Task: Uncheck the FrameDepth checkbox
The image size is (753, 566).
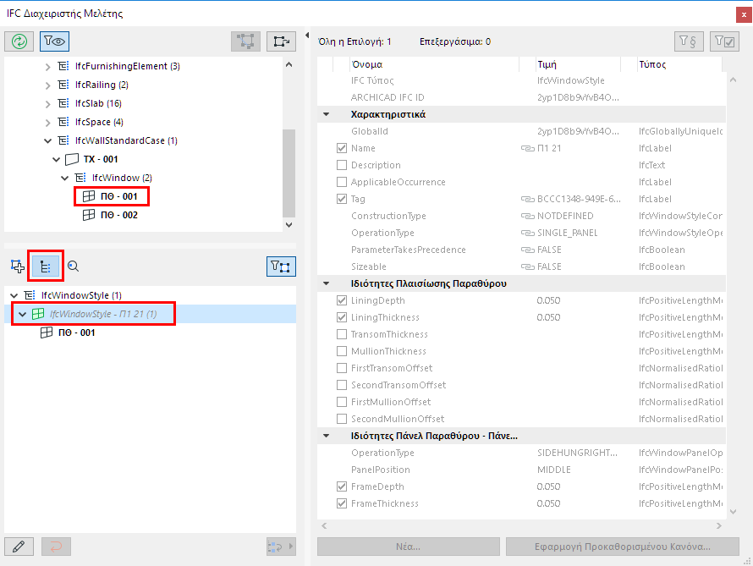Action: pos(342,486)
